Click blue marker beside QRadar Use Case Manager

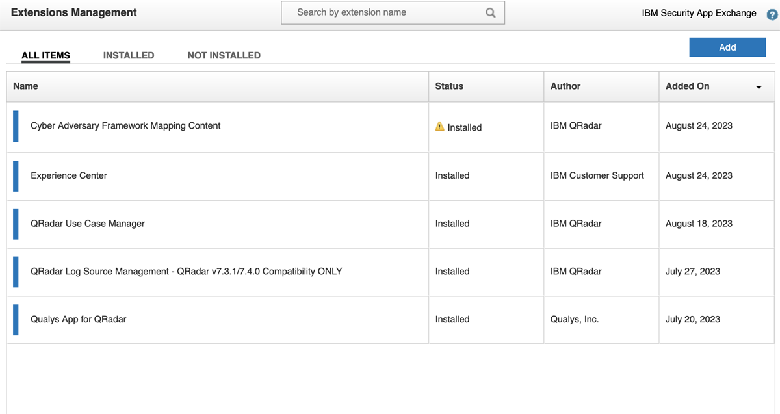point(16,224)
